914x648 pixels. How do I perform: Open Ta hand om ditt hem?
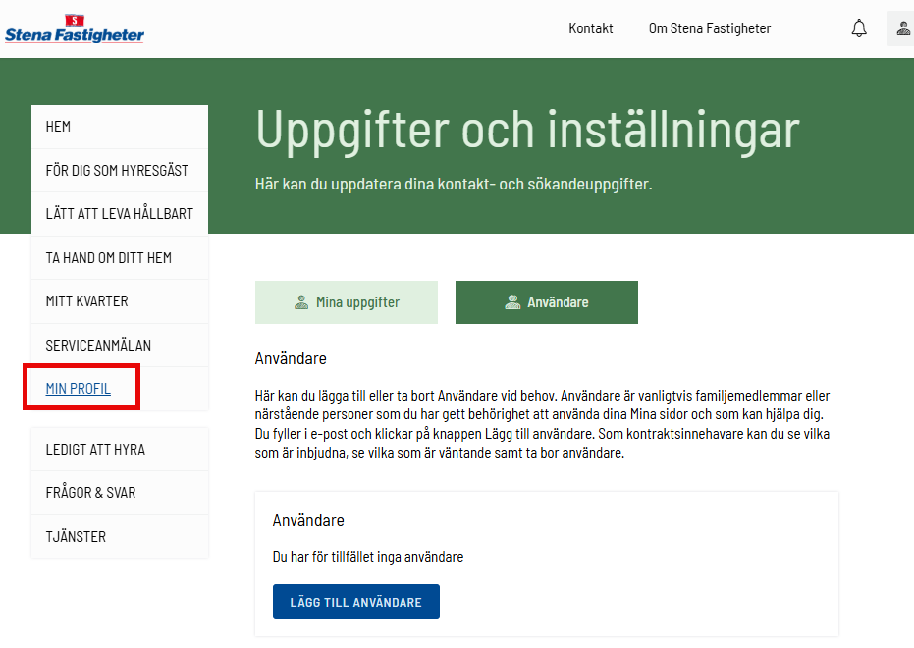109,258
